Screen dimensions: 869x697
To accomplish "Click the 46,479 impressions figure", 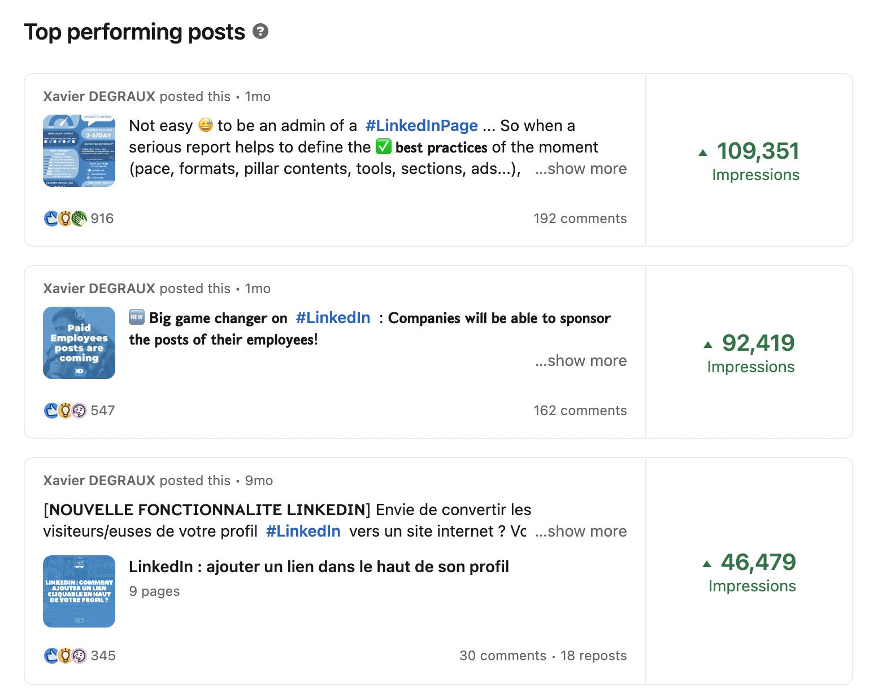I will click(758, 563).
